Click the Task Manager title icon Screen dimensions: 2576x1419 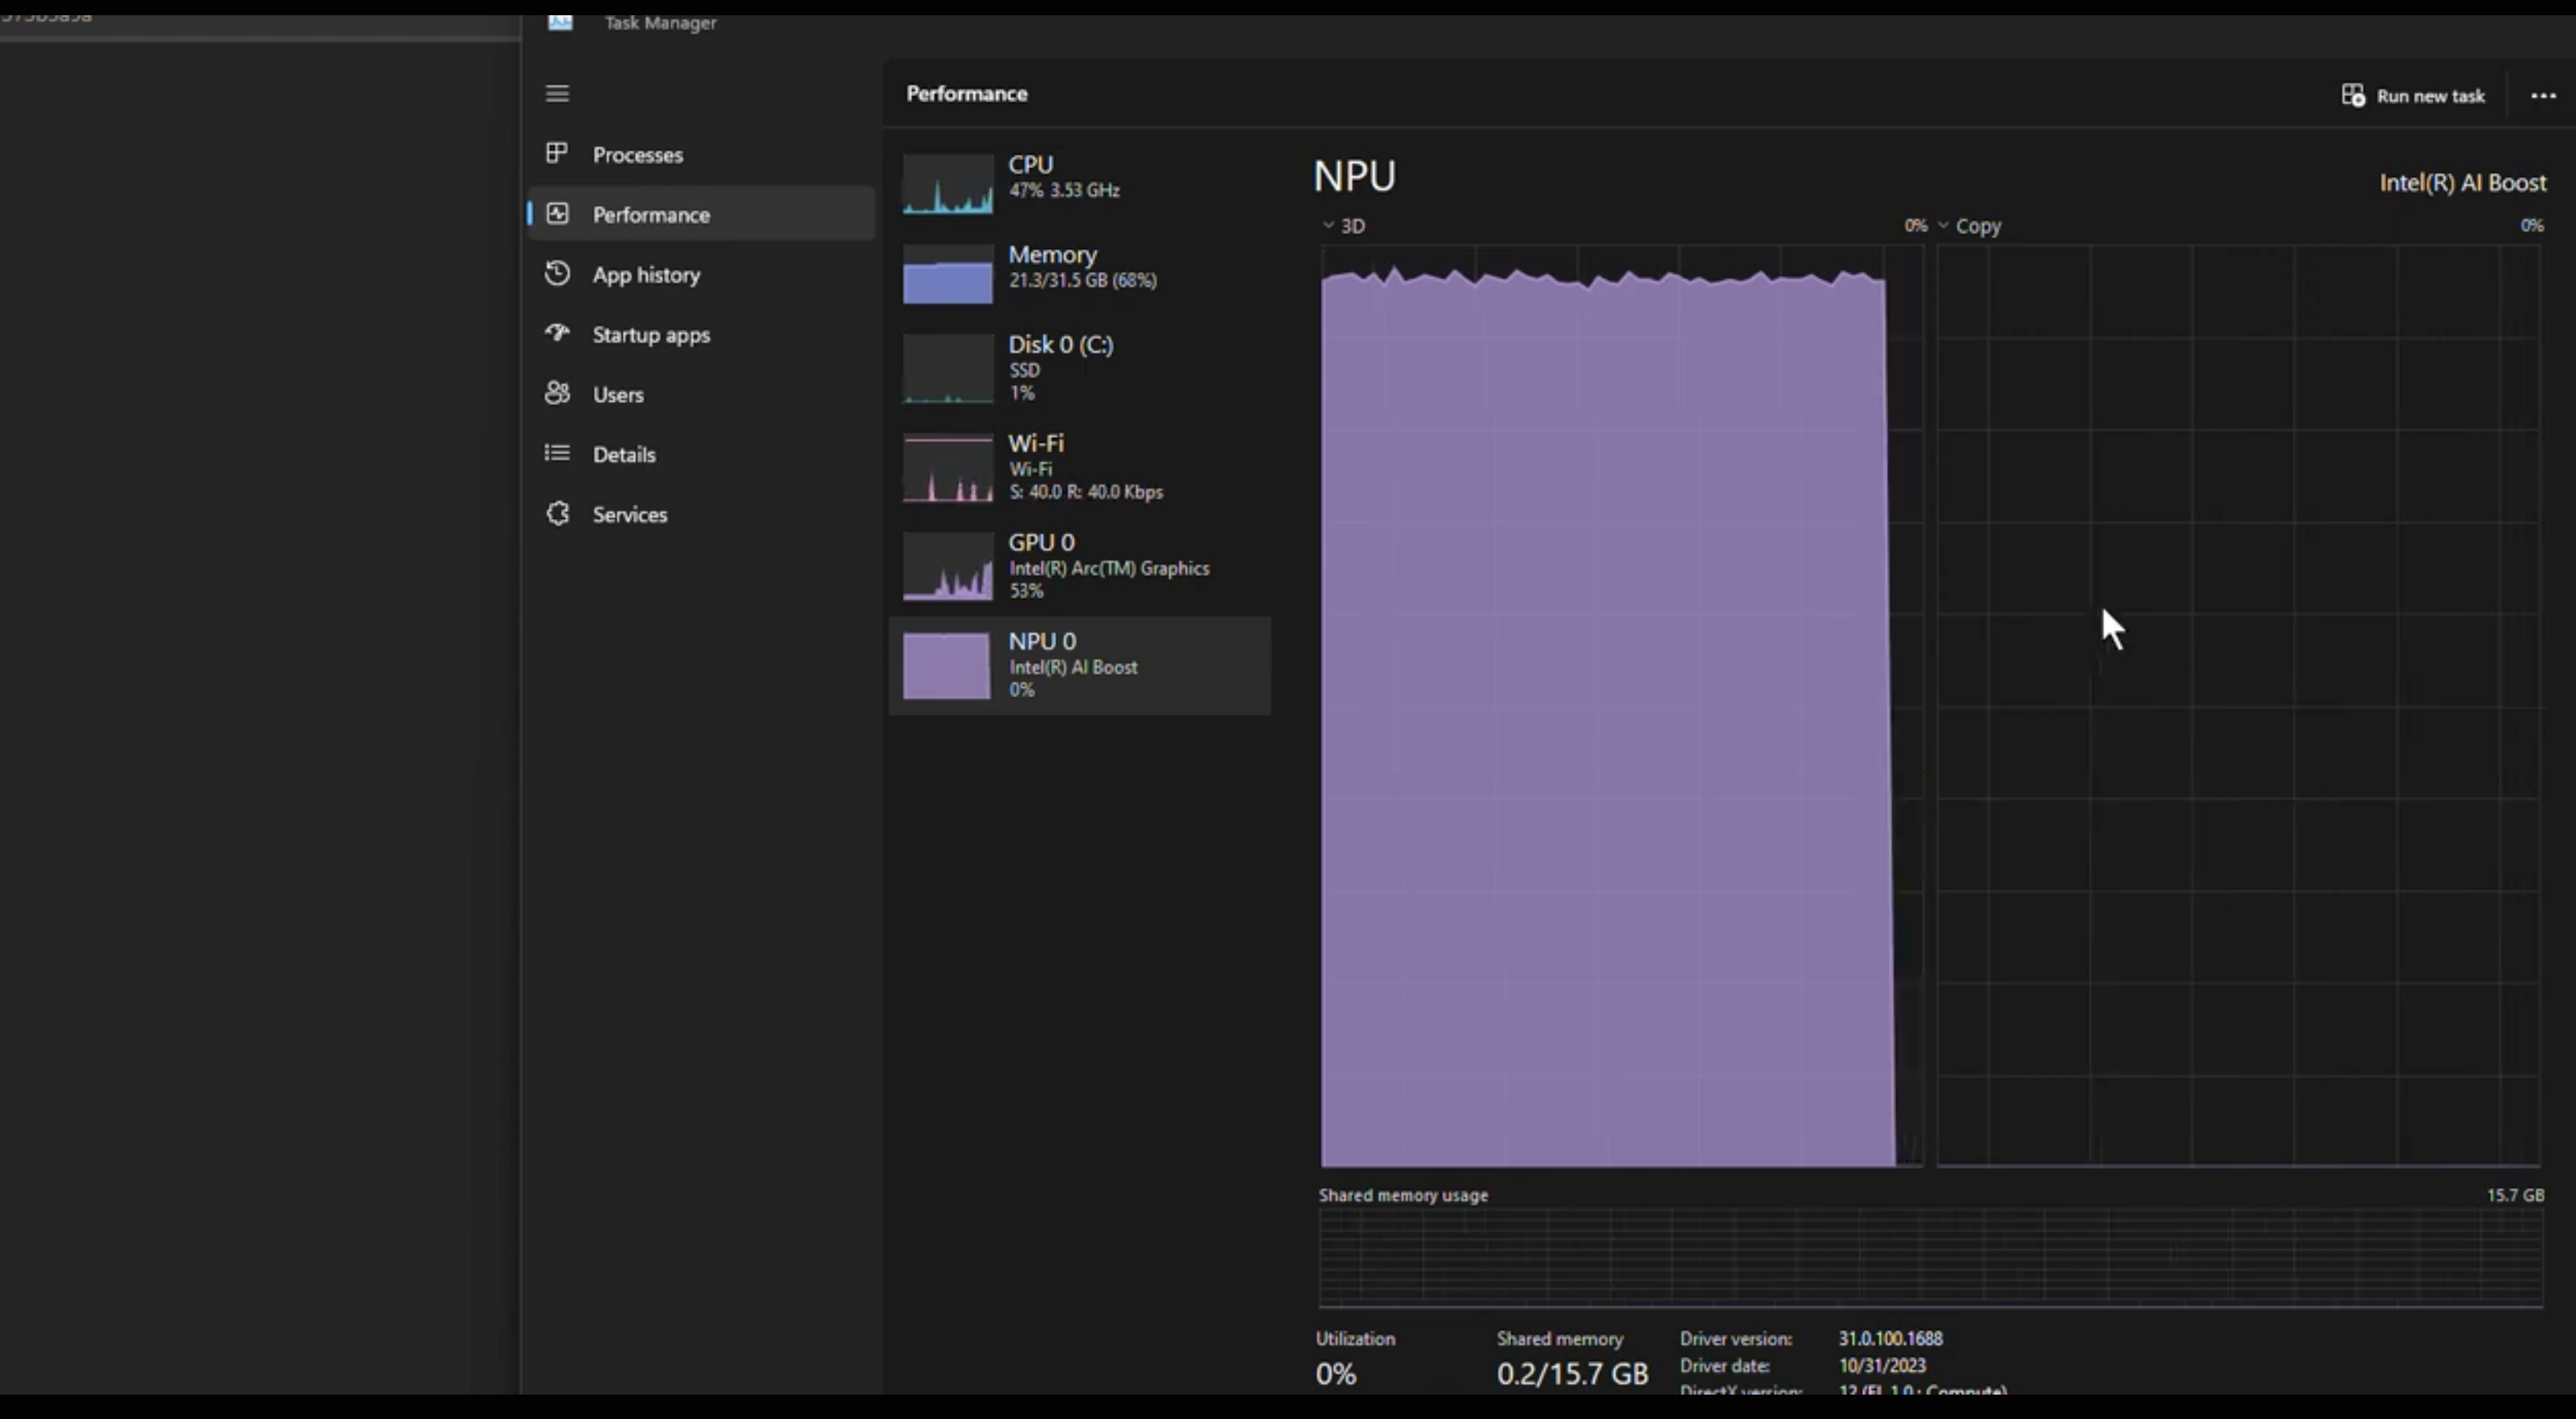pos(560,22)
